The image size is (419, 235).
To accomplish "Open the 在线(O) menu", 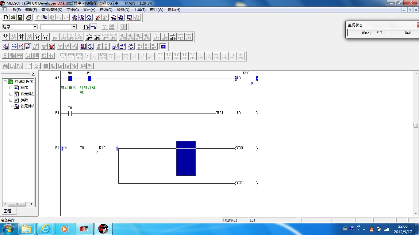I will click(106, 10).
